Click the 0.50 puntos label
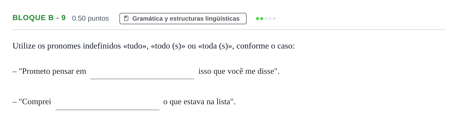 pyautogui.click(x=90, y=18)
